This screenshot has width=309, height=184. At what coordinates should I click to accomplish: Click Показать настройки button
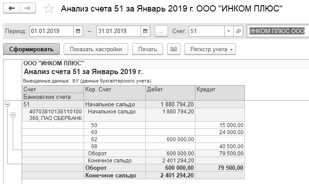pyautogui.click(x=95, y=49)
